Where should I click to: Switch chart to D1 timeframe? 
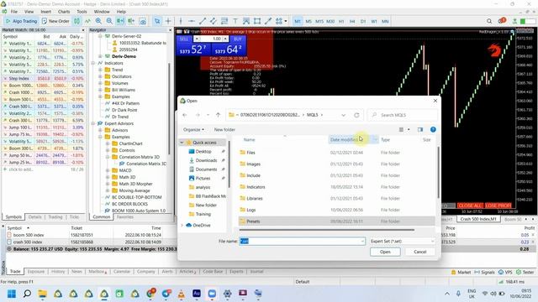click(x=363, y=21)
